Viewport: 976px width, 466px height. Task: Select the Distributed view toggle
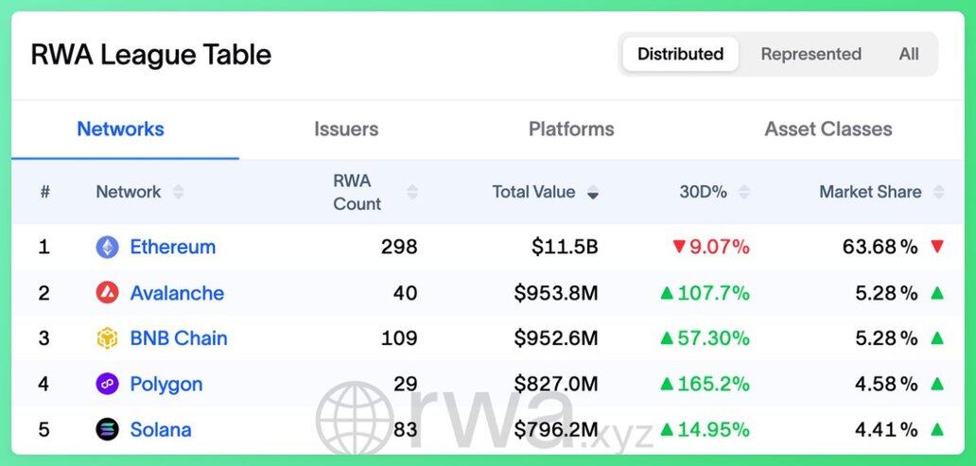click(680, 54)
